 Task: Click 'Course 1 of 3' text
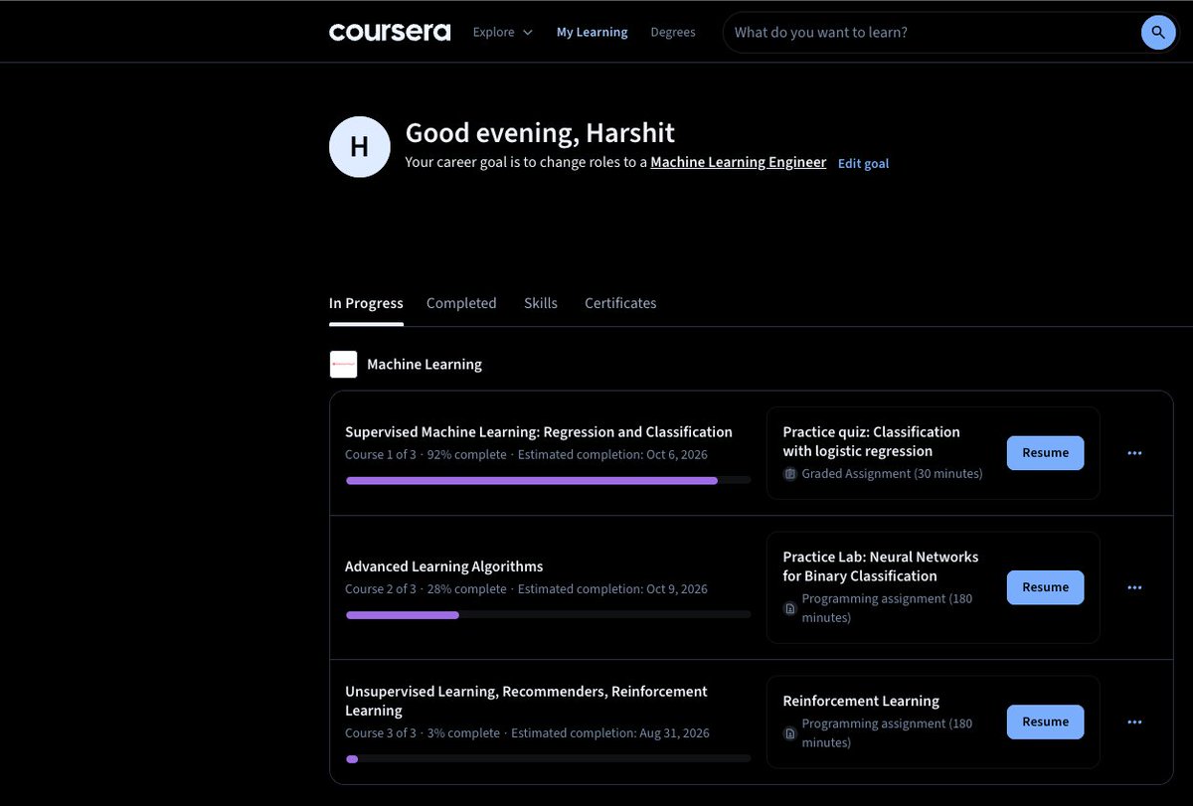[x=381, y=454]
